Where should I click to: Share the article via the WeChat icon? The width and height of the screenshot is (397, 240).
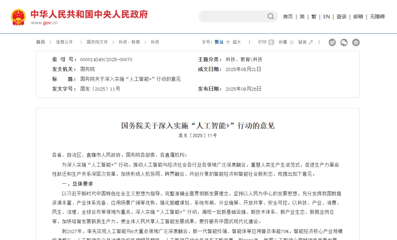click(x=344, y=42)
